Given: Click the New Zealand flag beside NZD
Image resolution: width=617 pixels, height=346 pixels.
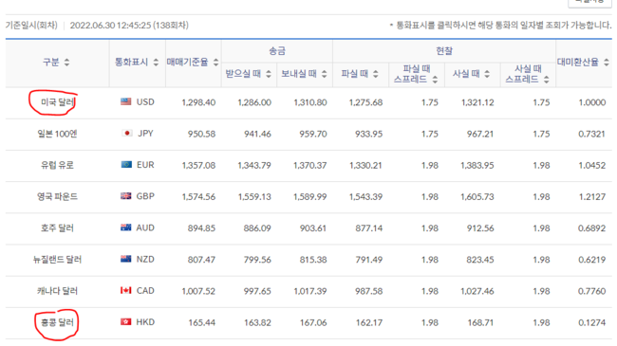Looking at the screenshot, I should (126, 259).
